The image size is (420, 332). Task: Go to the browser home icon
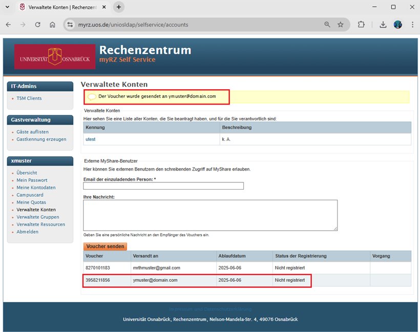[x=52, y=25]
